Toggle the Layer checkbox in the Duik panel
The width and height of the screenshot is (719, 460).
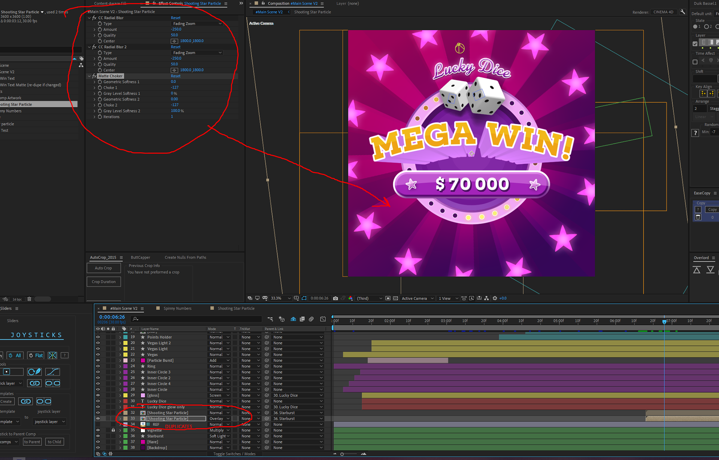tap(695, 43)
